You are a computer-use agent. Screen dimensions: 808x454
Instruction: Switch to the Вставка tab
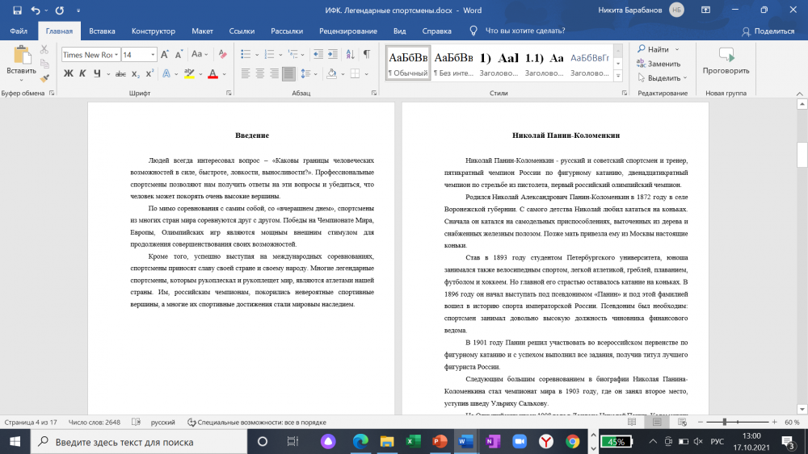tap(102, 31)
